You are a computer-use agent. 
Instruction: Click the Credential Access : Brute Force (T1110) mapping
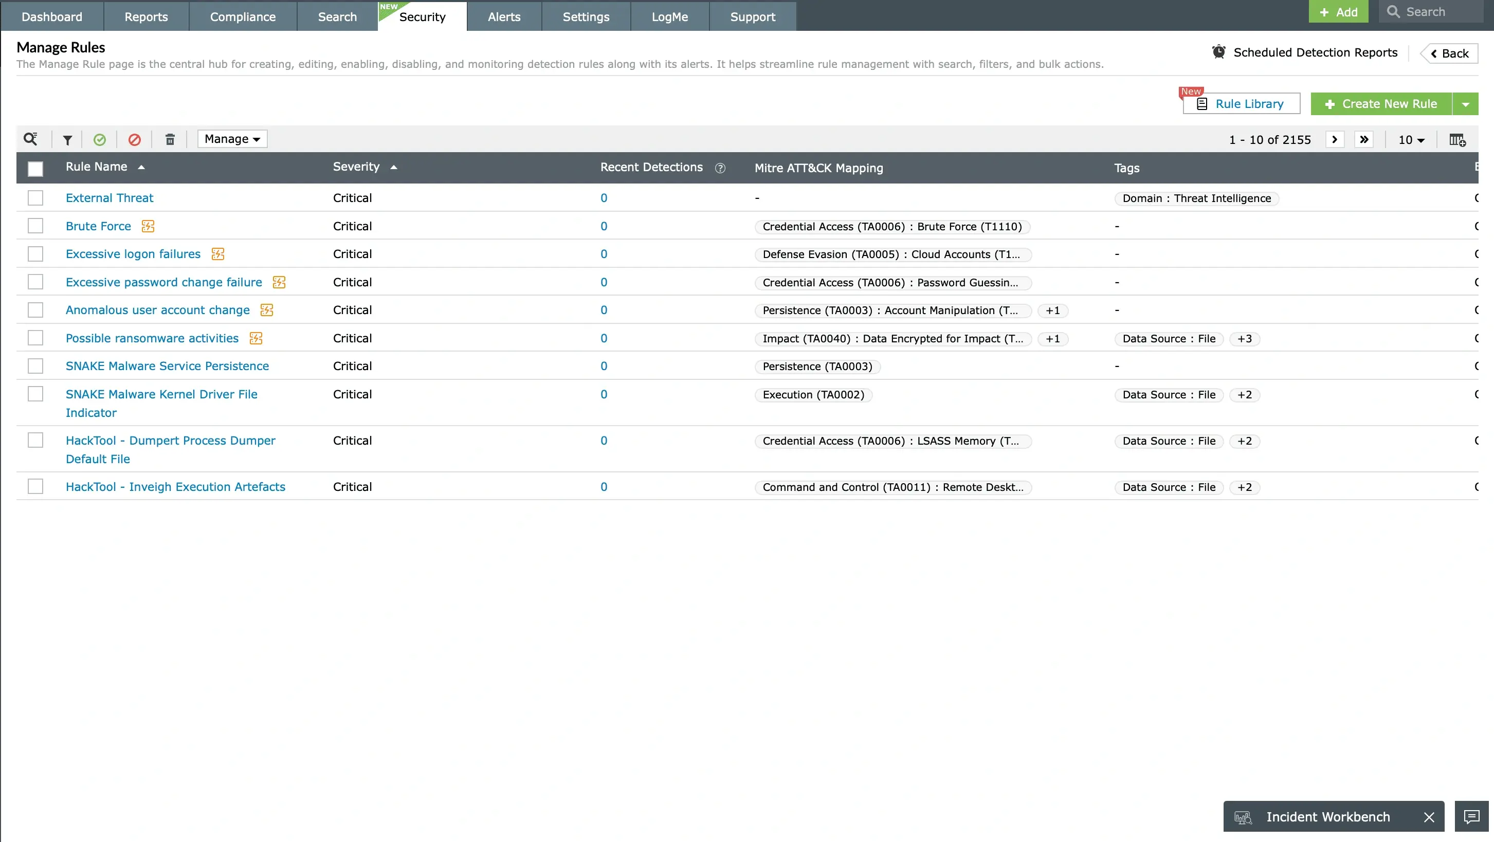click(892, 227)
